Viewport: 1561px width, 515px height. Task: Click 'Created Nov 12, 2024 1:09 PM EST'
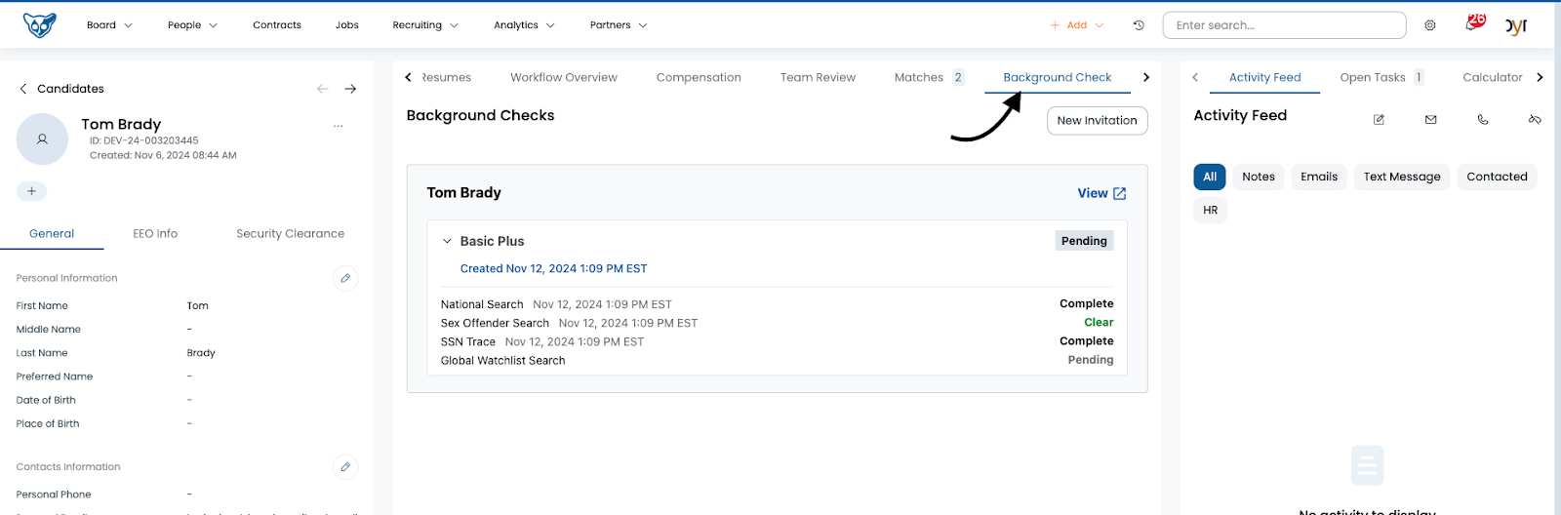click(553, 268)
